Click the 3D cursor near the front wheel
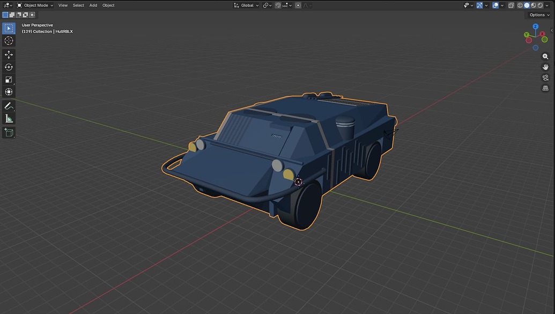Screen dimensions: 555x314 [298, 182]
